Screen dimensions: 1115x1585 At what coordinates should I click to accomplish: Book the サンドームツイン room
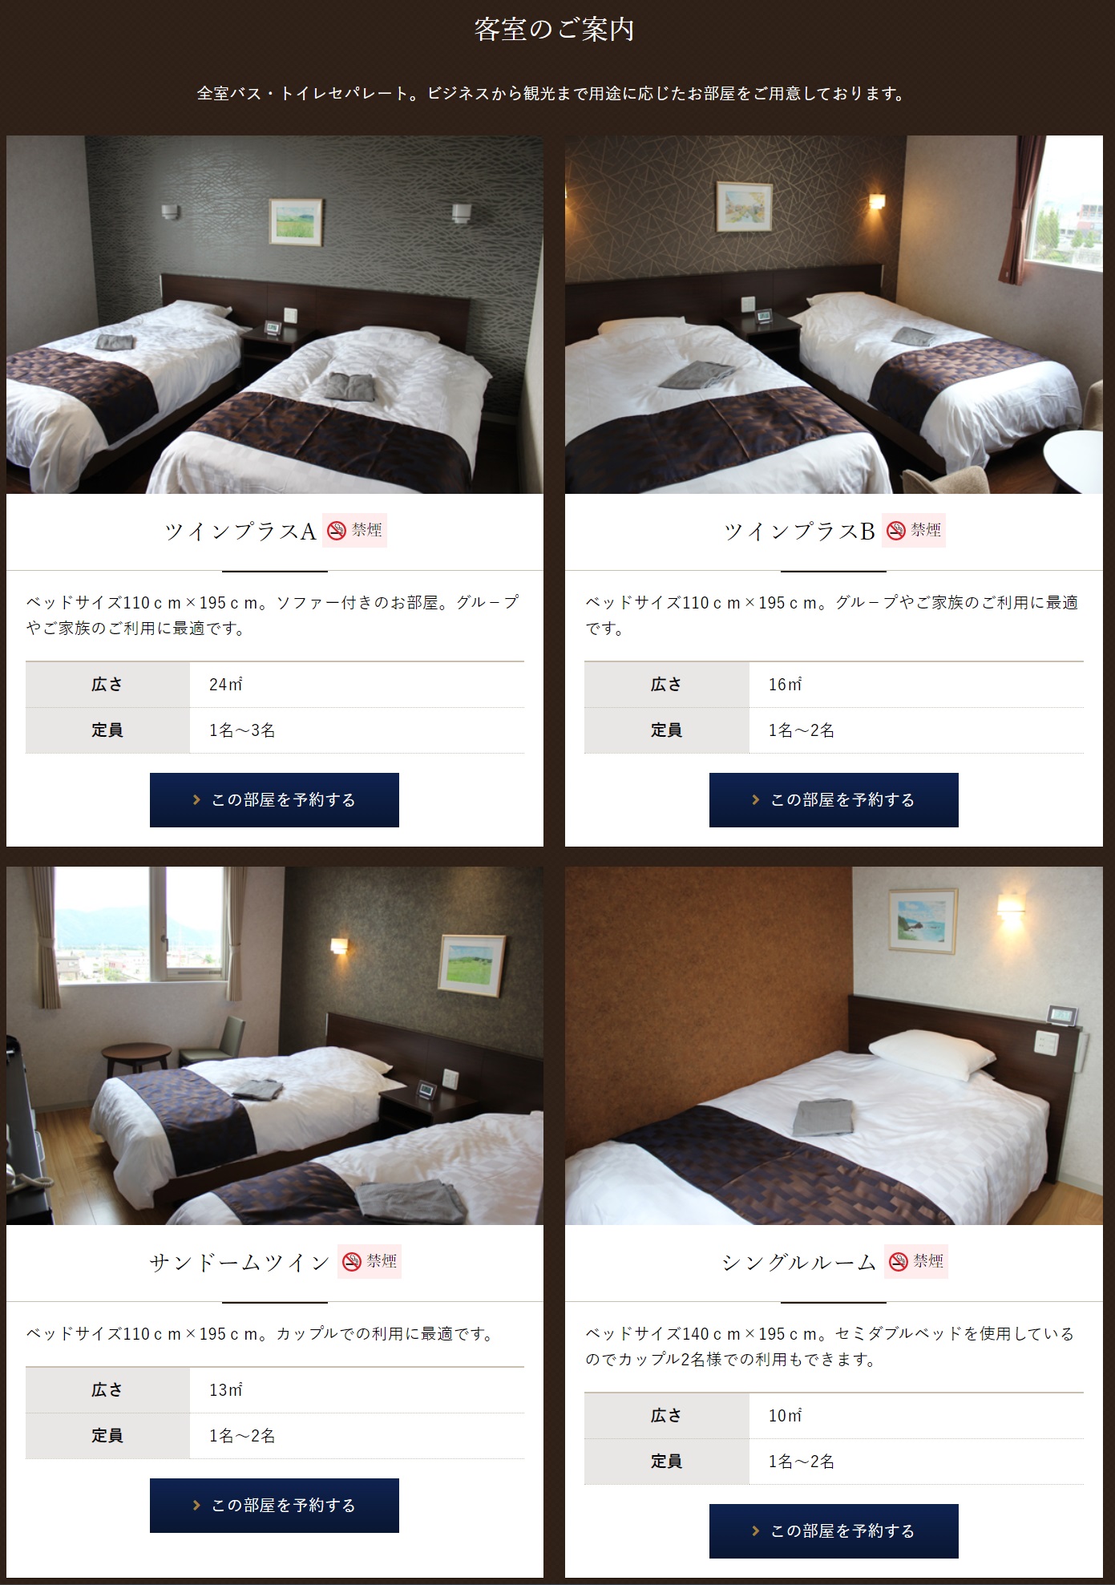coord(274,1506)
